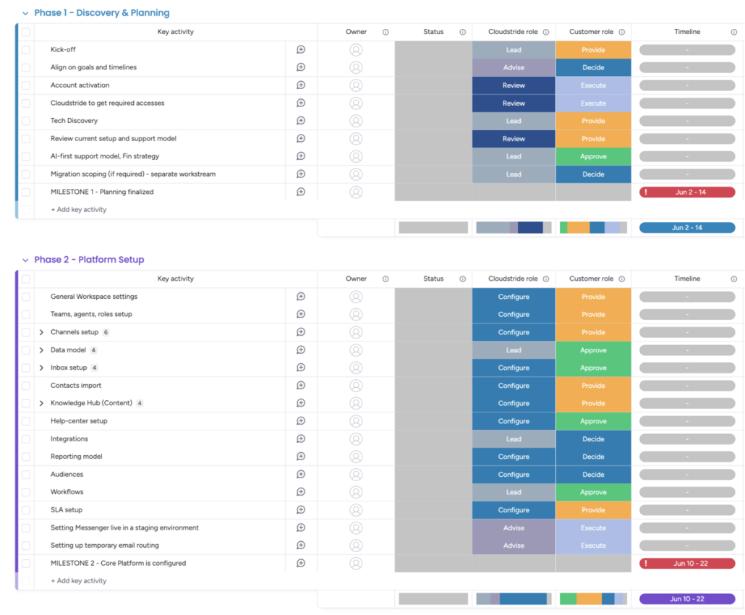745x615 pixels.
Task: Check the Workflows row checkbox
Action: pos(26,493)
